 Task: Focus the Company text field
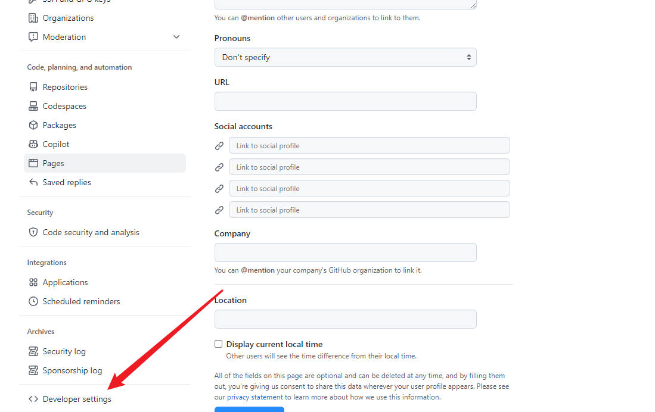click(x=345, y=252)
